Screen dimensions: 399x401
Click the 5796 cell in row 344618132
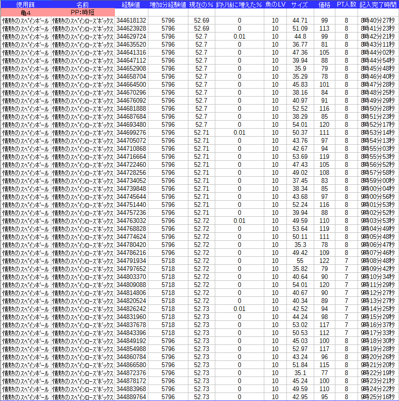(168, 20)
